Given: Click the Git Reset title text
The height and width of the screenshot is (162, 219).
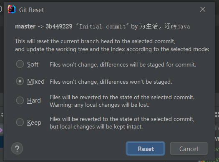Looking at the screenshot, I should click(x=32, y=10).
